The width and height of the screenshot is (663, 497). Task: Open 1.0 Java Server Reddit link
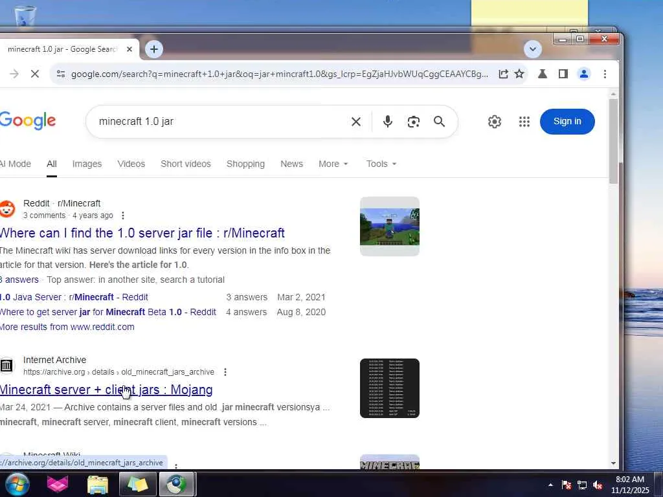74,298
